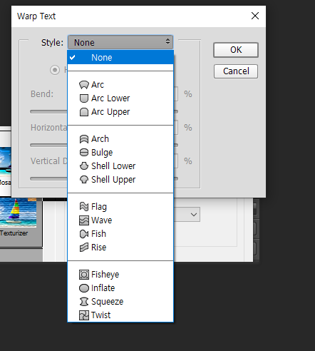Pick the Wave warp icon
The height and width of the screenshot is (351, 315).
[x=84, y=220]
